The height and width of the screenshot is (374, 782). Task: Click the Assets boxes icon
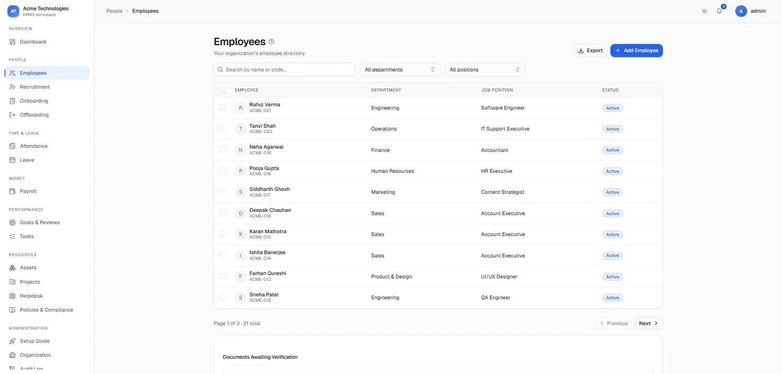pos(13,268)
